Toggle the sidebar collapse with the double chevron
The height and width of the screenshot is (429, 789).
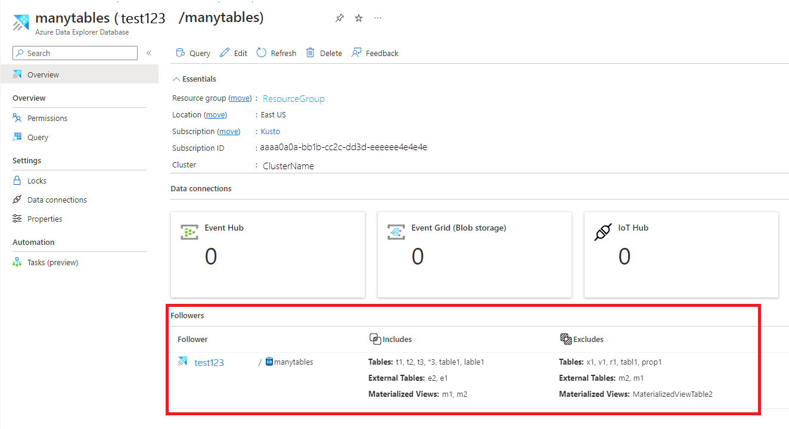(x=149, y=52)
